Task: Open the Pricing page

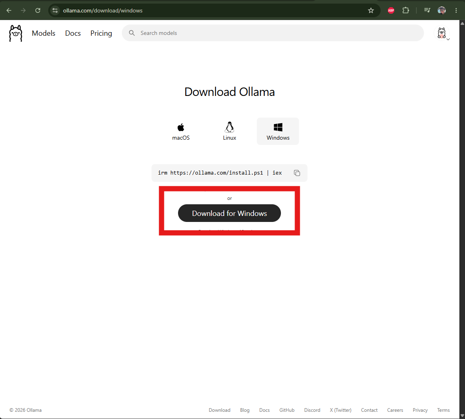Action: click(101, 33)
